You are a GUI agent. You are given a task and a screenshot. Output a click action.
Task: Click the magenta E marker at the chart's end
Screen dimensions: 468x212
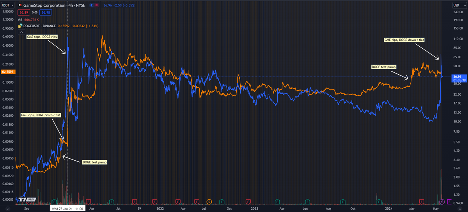(x=449, y=201)
